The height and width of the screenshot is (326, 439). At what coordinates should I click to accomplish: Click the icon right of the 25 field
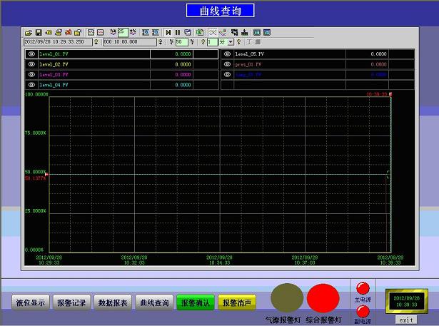click(133, 33)
